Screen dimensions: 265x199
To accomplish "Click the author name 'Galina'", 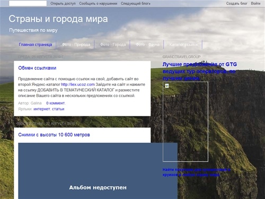I will (36, 103).
